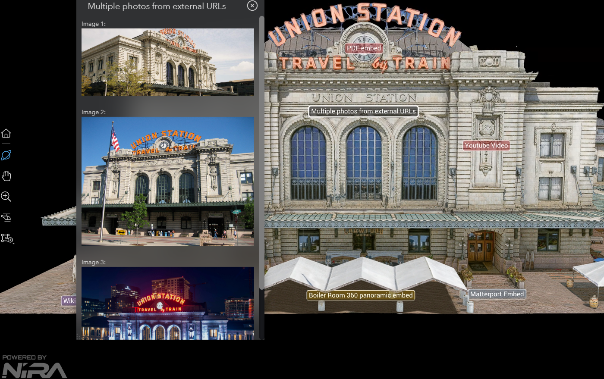Click the 'Image 2:' label

click(94, 112)
